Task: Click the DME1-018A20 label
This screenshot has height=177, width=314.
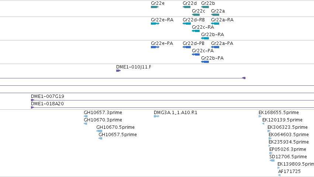Action: tap(47, 104)
